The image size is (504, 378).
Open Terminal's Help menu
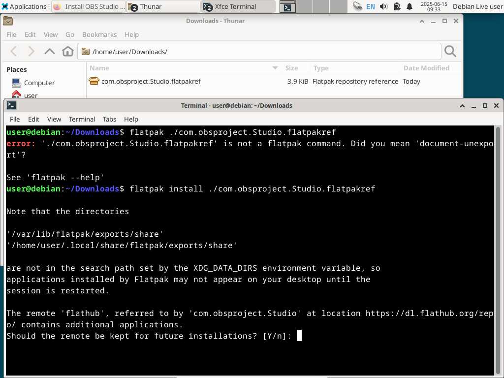coord(131,119)
